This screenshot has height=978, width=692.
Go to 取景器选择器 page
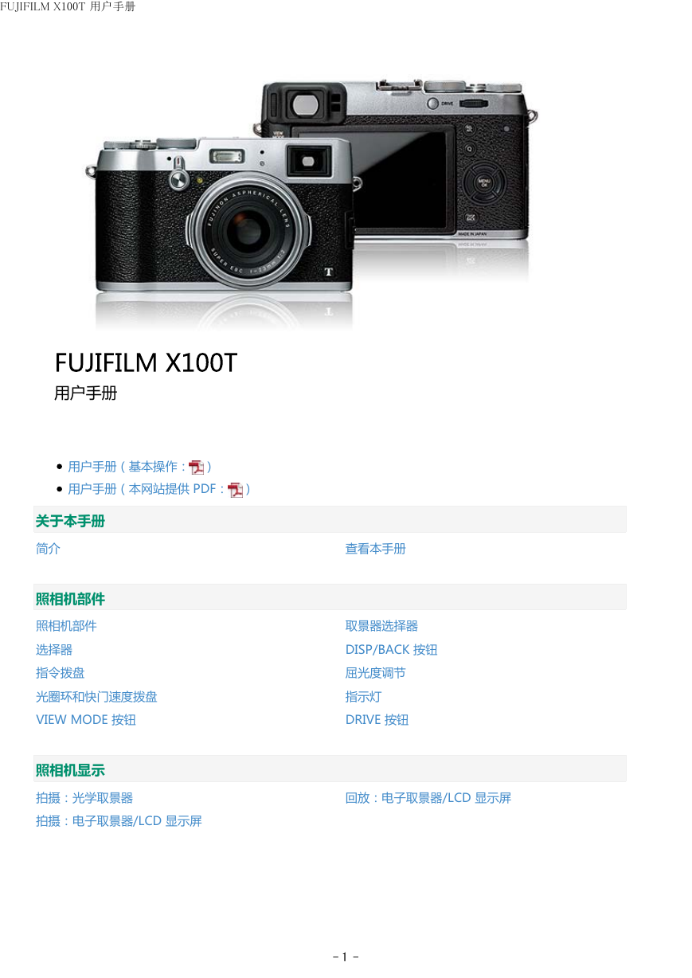coord(381,626)
